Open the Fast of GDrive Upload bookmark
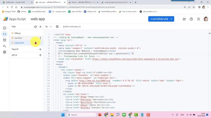 point(128,12)
